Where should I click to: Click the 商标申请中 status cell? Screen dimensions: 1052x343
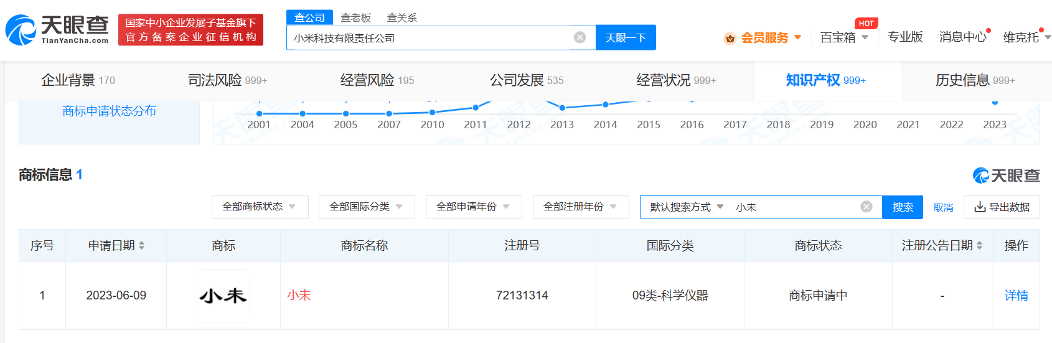(818, 295)
